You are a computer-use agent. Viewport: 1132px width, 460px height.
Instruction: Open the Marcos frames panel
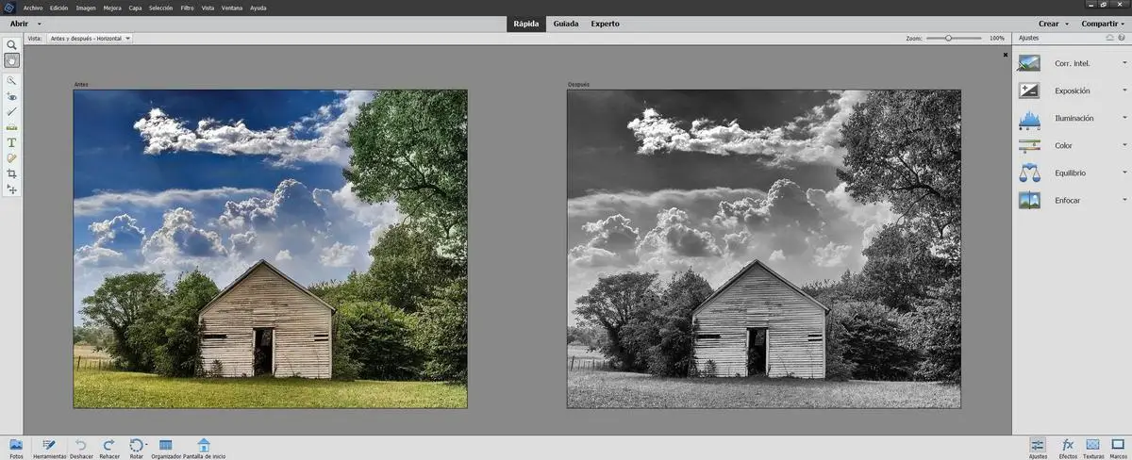(1118, 448)
